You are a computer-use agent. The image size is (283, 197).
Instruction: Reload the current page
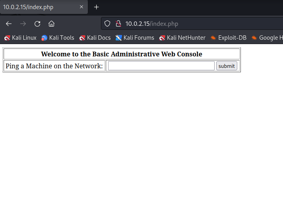pyautogui.click(x=37, y=24)
